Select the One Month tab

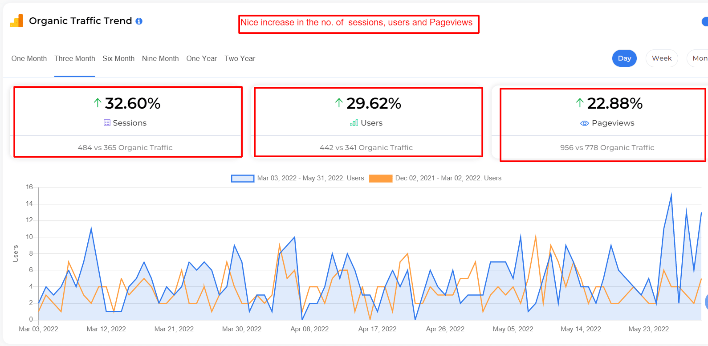(29, 59)
